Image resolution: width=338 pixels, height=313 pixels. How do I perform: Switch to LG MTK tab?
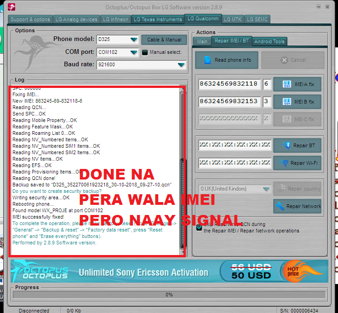233,19
